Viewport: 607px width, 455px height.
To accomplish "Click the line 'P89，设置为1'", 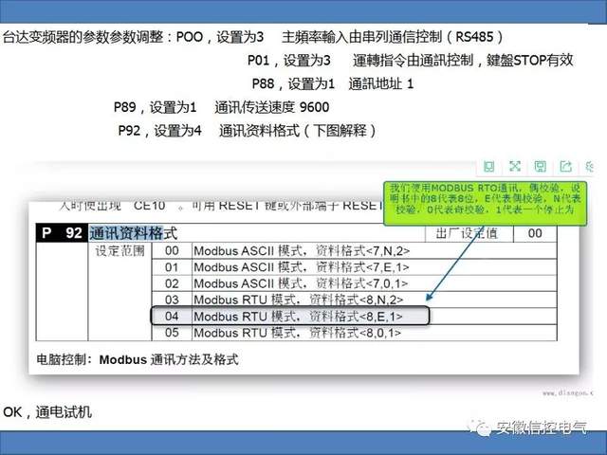I will pos(156,107).
